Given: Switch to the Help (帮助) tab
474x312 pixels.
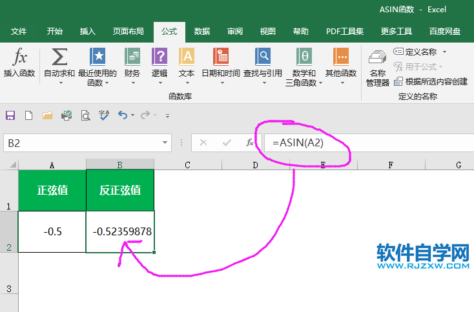Looking at the screenshot, I should pyautogui.click(x=301, y=32).
